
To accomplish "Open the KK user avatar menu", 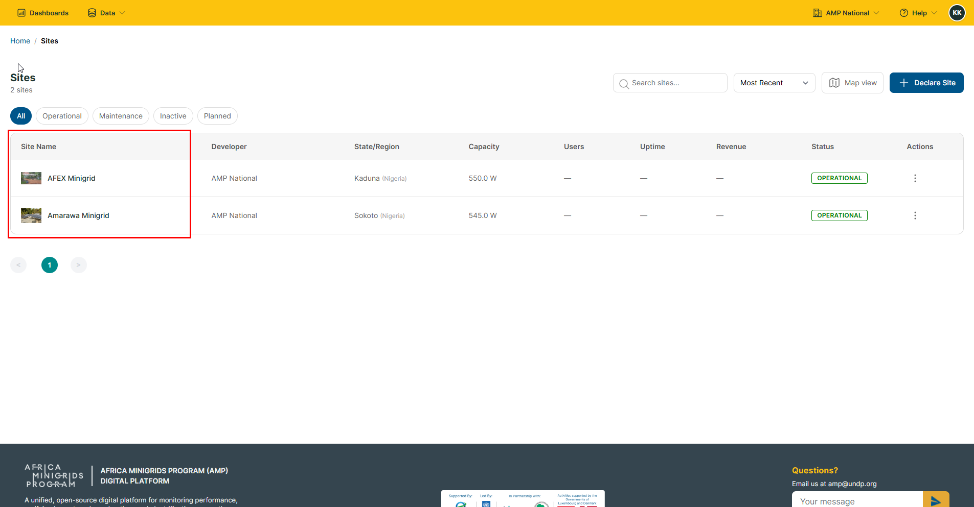I will click(957, 13).
